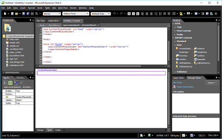Click the New Document toolbar icon
This screenshot has width=222, height=139.
click(x=5, y=14)
